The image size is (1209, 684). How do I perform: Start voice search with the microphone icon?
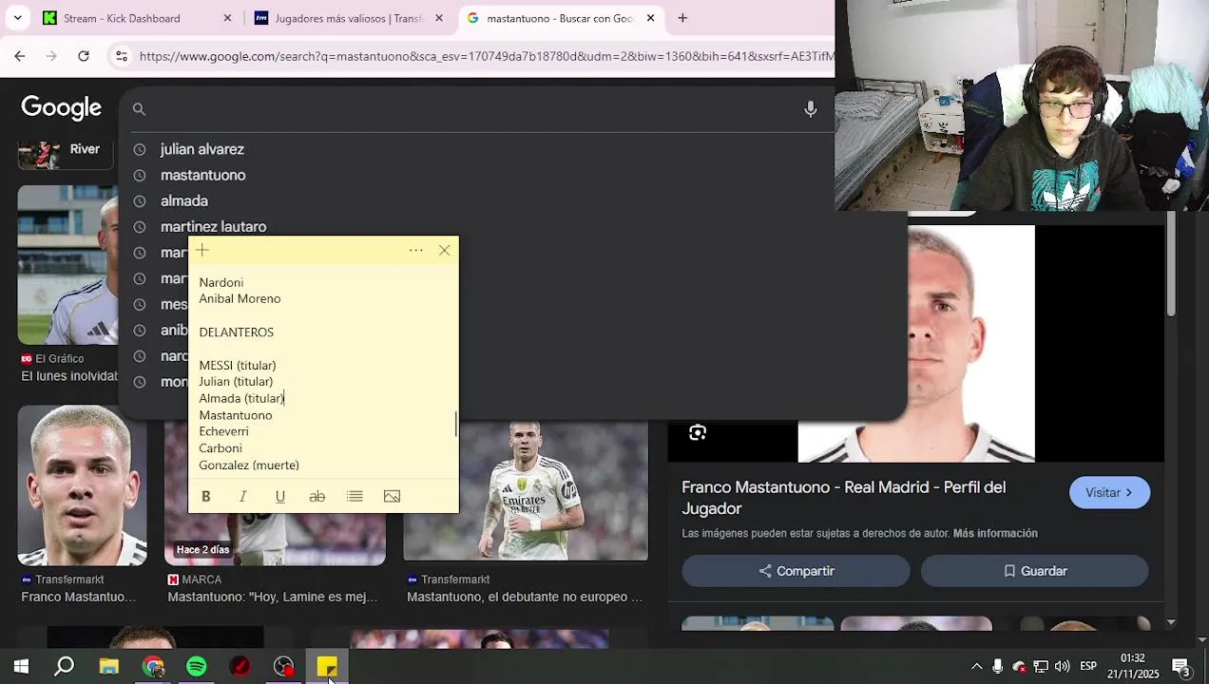click(x=810, y=109)
